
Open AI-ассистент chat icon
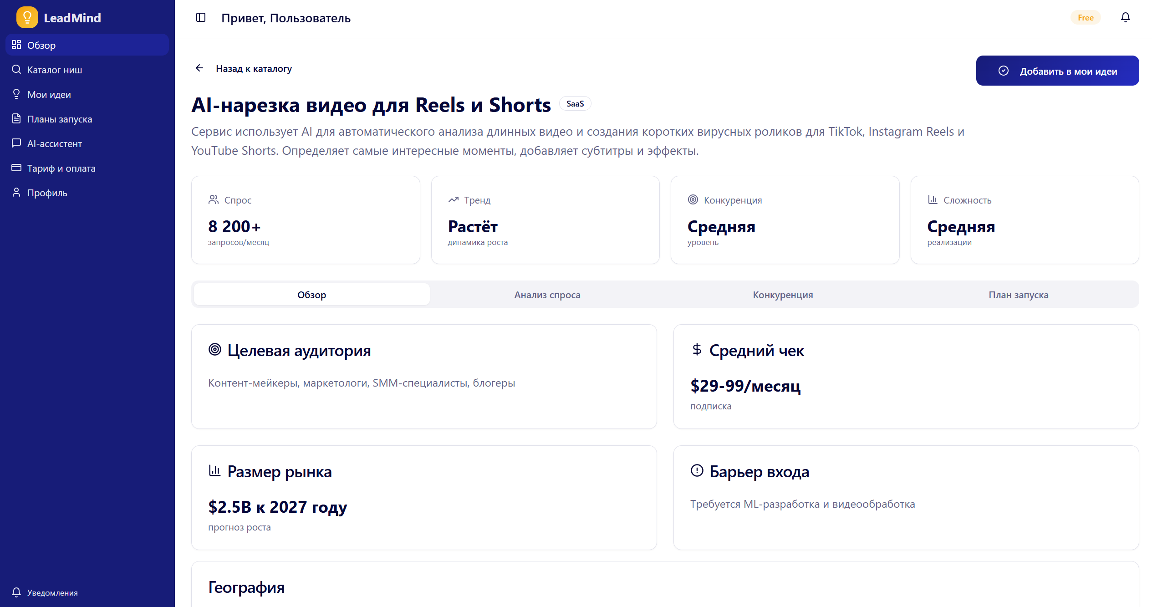click(16, 143)
